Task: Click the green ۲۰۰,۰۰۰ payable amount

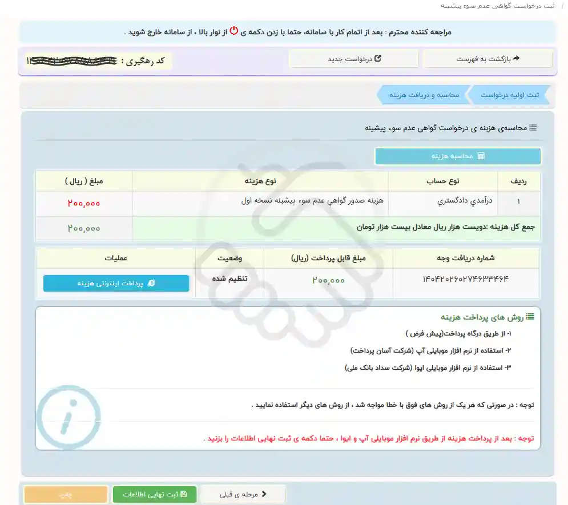Action: point(328,281)
